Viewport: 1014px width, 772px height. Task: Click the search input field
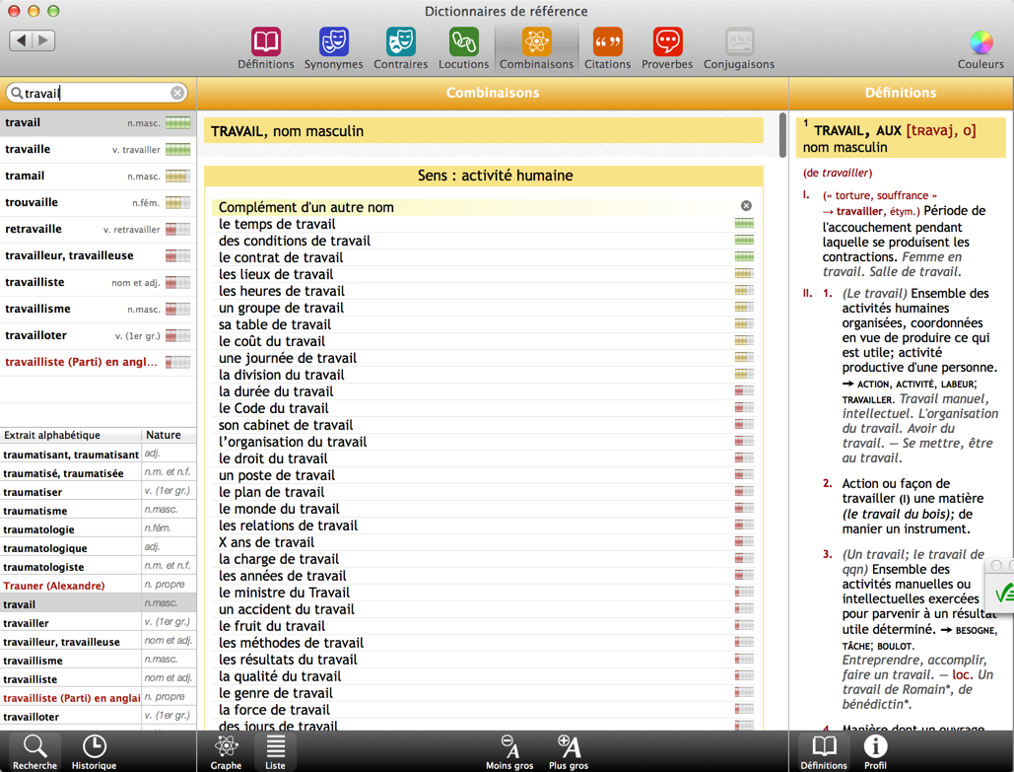click(97, 94)
